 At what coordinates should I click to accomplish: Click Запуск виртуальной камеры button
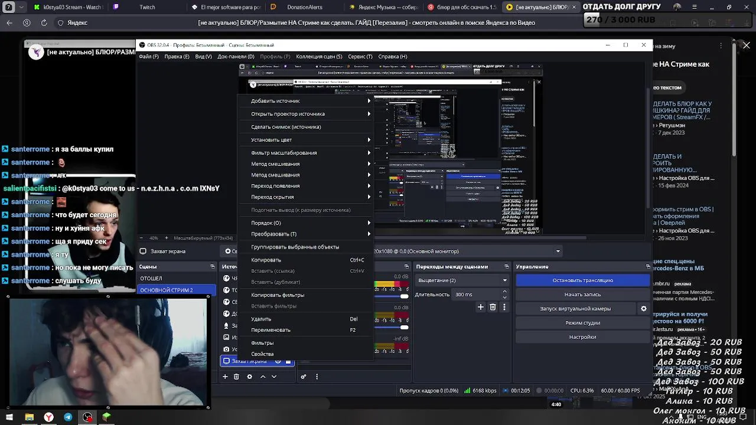point(575,309)
